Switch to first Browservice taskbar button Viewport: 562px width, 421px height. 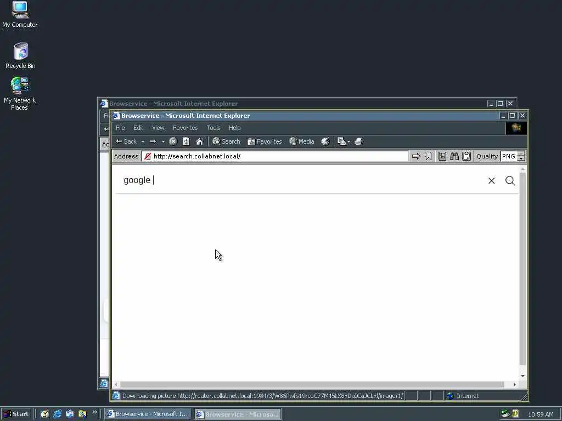click(148, 414)
